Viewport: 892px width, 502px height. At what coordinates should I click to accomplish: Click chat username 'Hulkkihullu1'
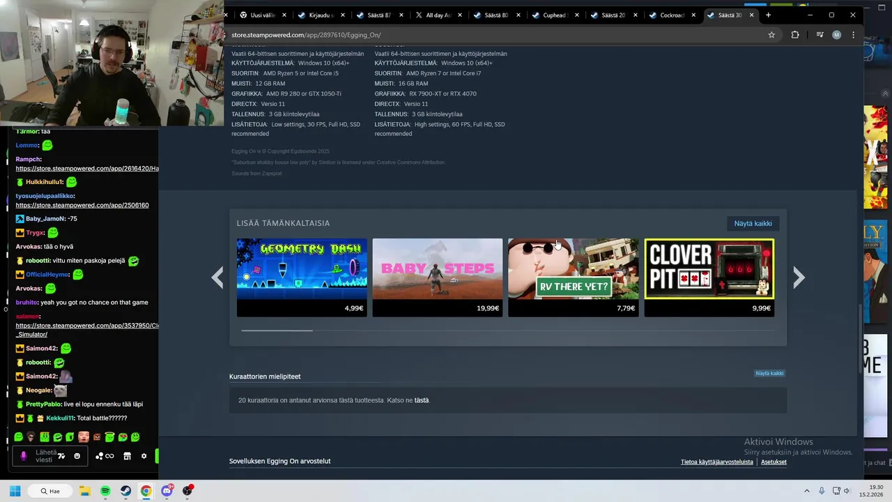tap(45, 182)
